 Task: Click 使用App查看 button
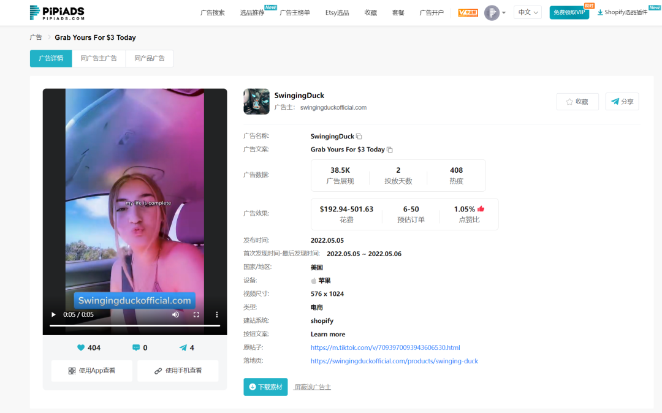91,371
